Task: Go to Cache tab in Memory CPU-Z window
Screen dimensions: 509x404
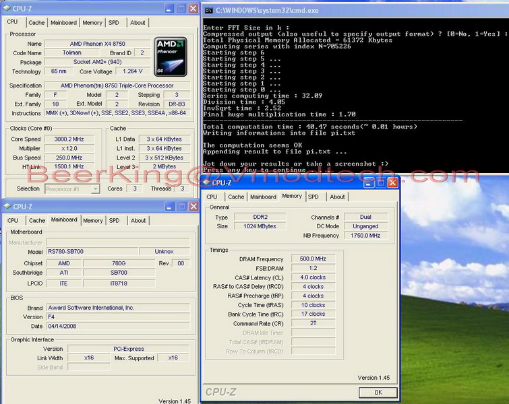Action: pos(236,197)
